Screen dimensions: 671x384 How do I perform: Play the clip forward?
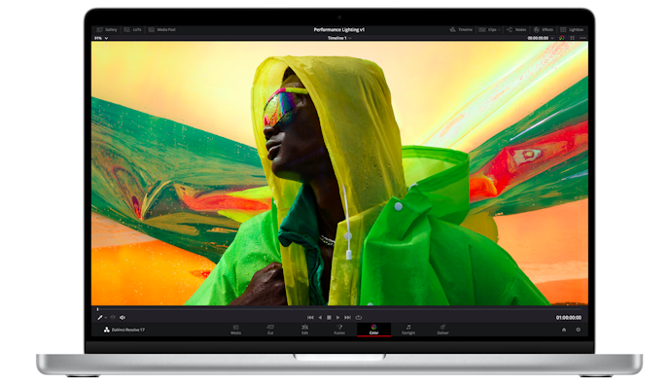338,318
